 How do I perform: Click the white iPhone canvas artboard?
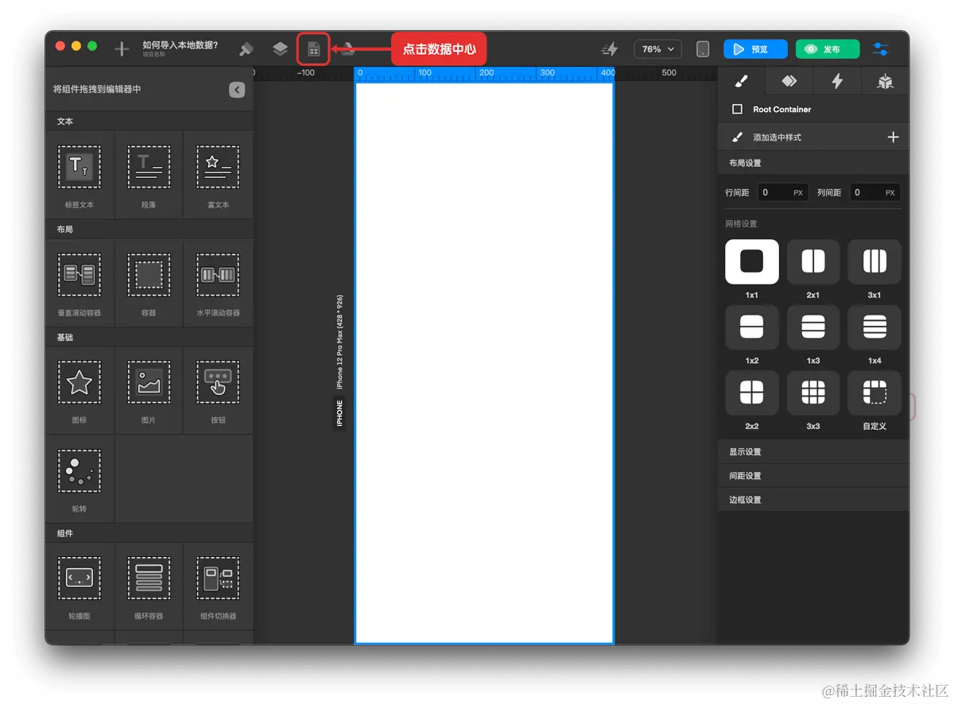pyautogui.click(x=484, y=362)
